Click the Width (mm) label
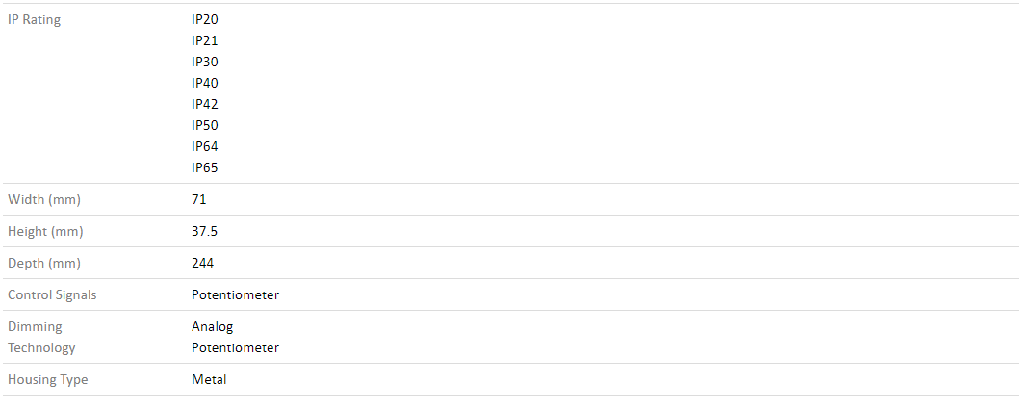This screenshot has height=409, width=1032. 44,199
